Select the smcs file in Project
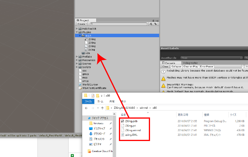This screenshot has height=157, width=248. point(84,81)
